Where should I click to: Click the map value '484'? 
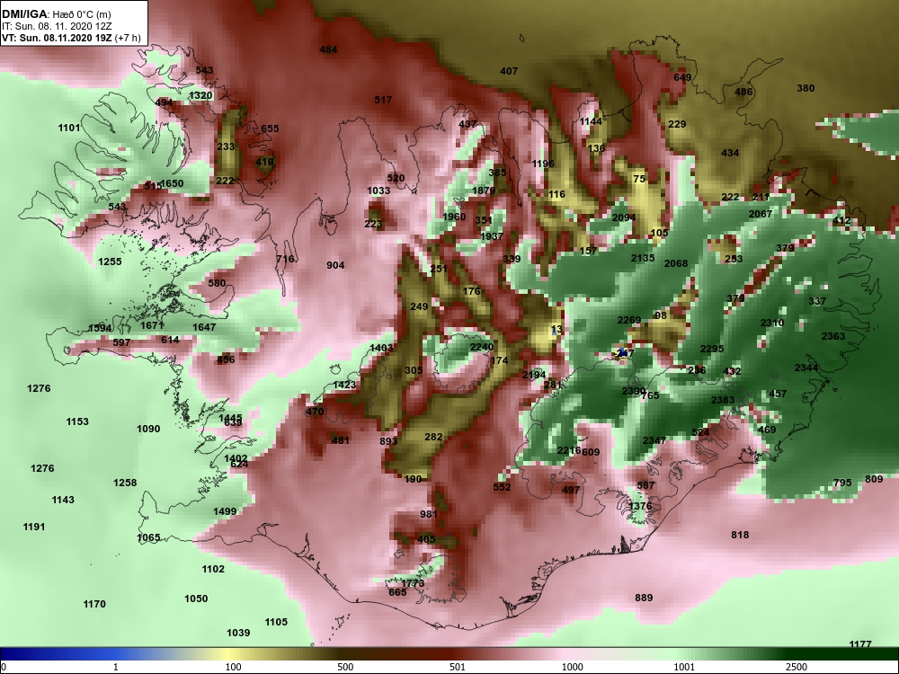click(328, 49)
